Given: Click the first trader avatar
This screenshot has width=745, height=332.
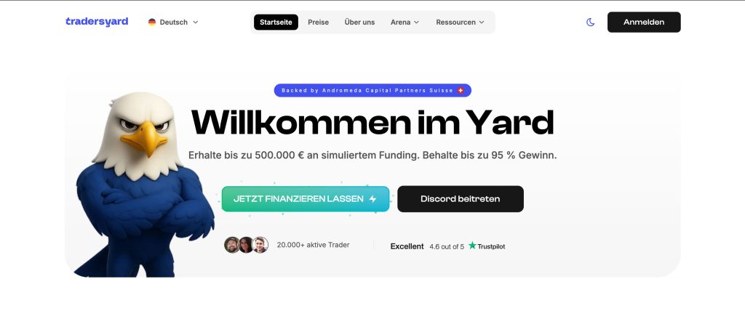Looking at the screenshot, I should click(x=232, y=246).
